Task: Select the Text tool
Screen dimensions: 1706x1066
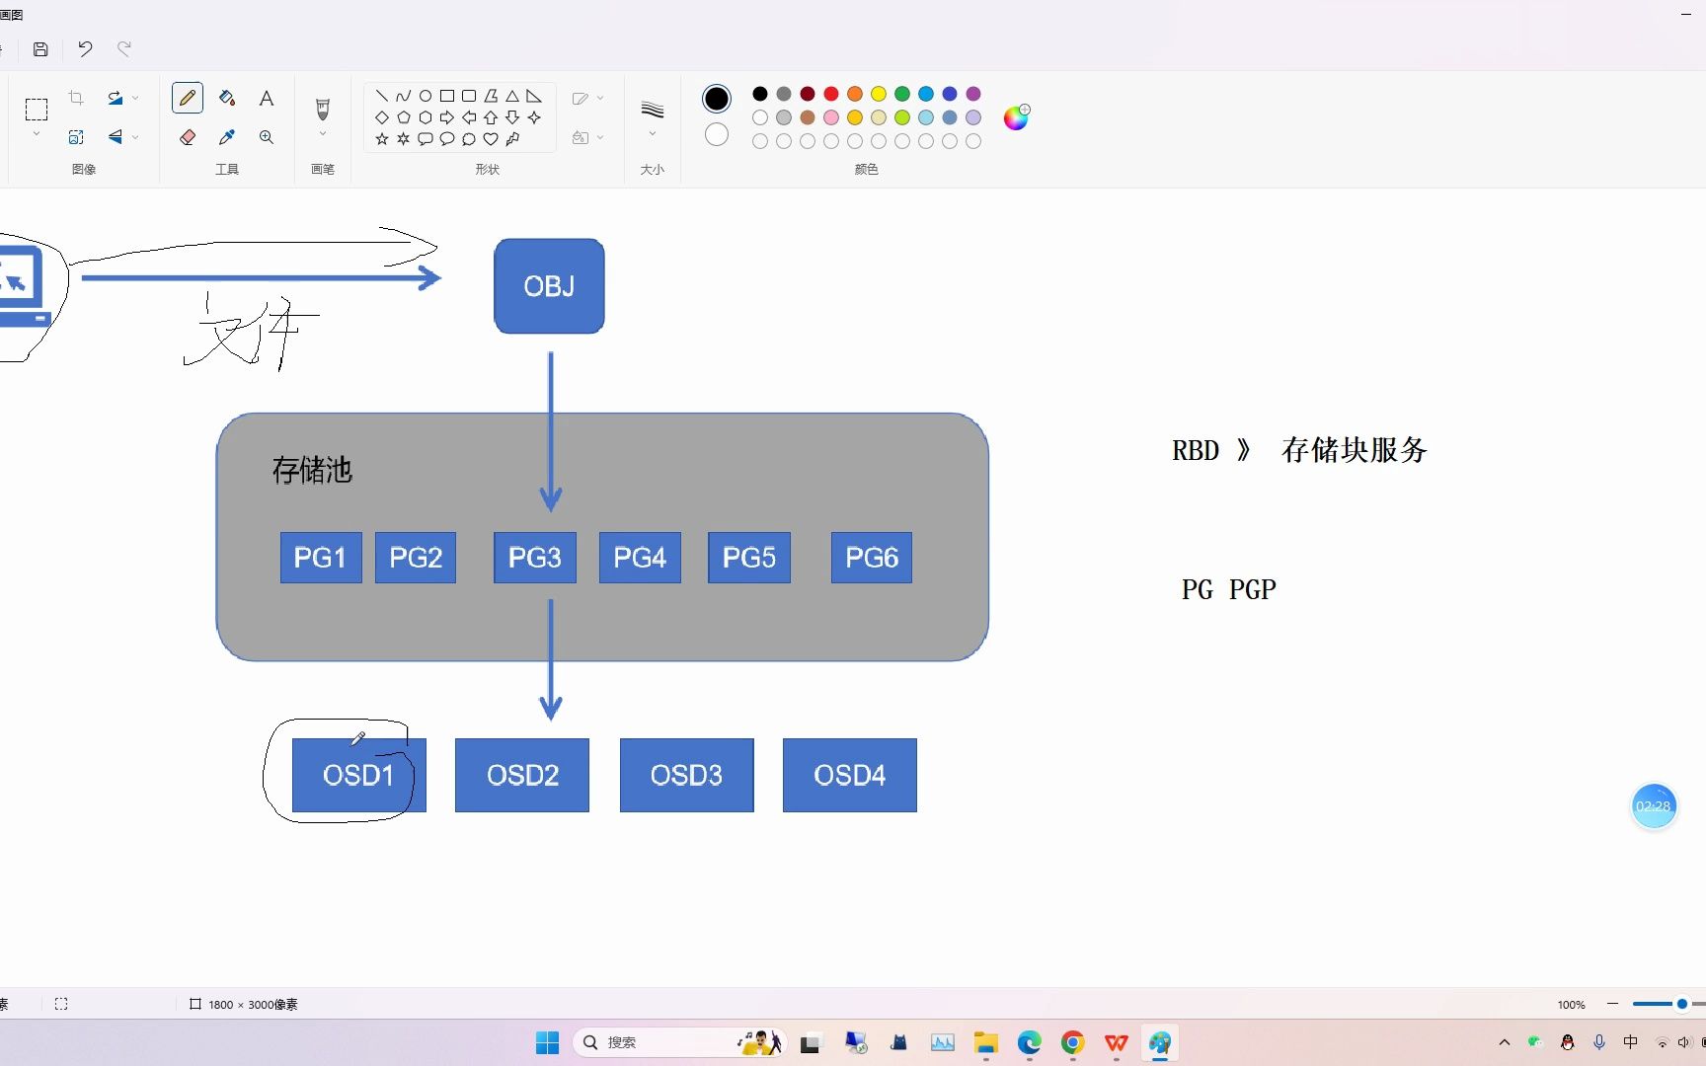Action: click(266, 98)
